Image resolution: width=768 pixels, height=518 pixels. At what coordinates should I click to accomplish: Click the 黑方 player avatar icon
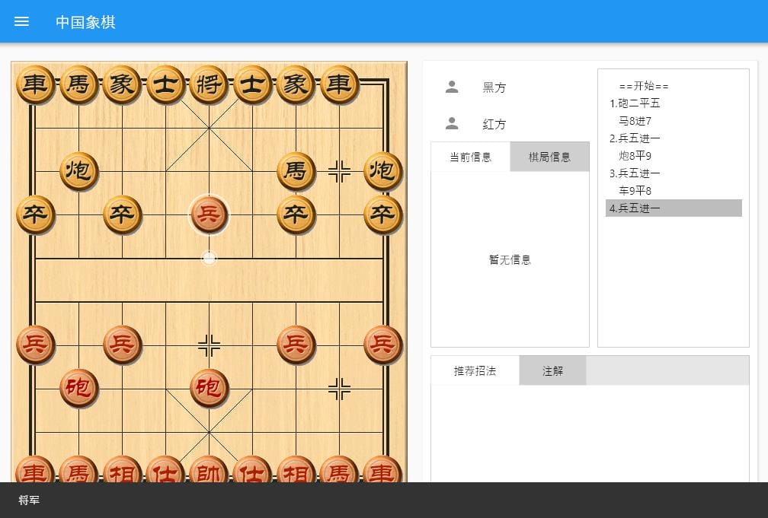coord(452,87)
